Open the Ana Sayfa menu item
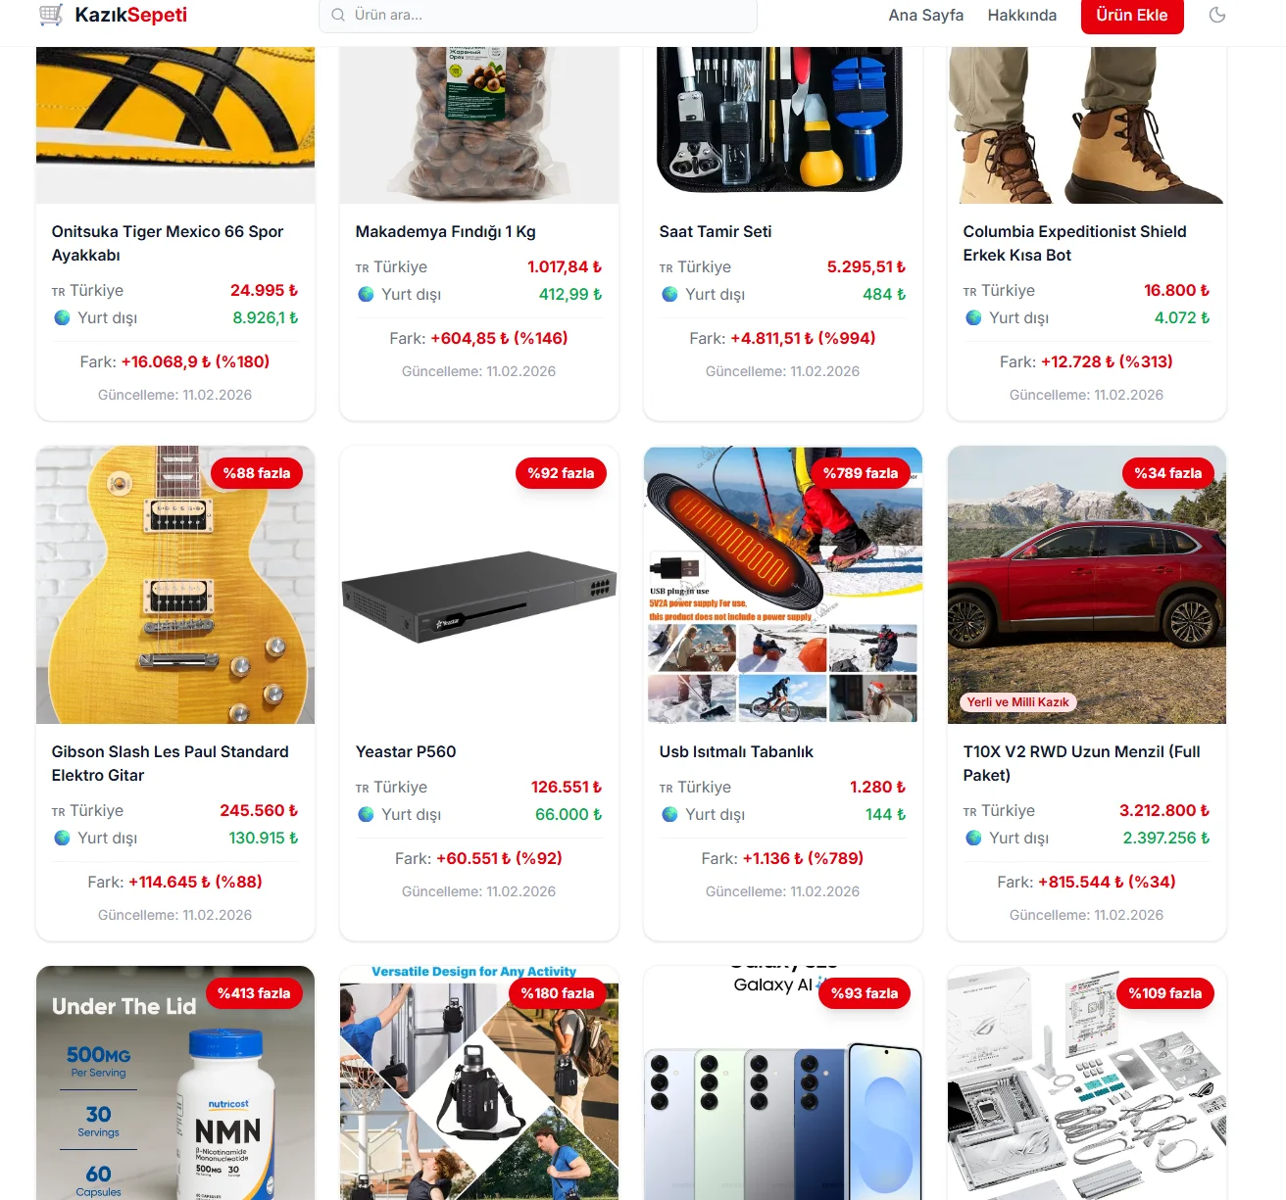Image resolution: width=1286 pixels, height=1200 pixels. point(925,15)
